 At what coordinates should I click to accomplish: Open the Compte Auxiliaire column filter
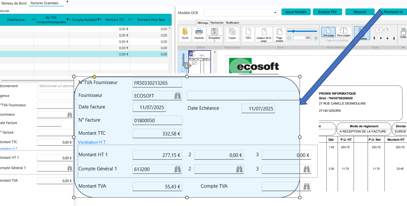pos(98,20)
